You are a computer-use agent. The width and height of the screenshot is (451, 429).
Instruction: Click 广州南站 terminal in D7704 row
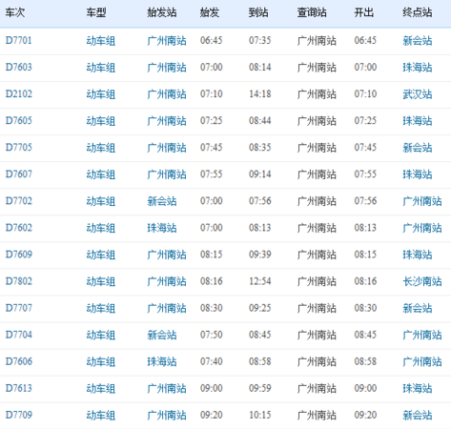(422, 335)
